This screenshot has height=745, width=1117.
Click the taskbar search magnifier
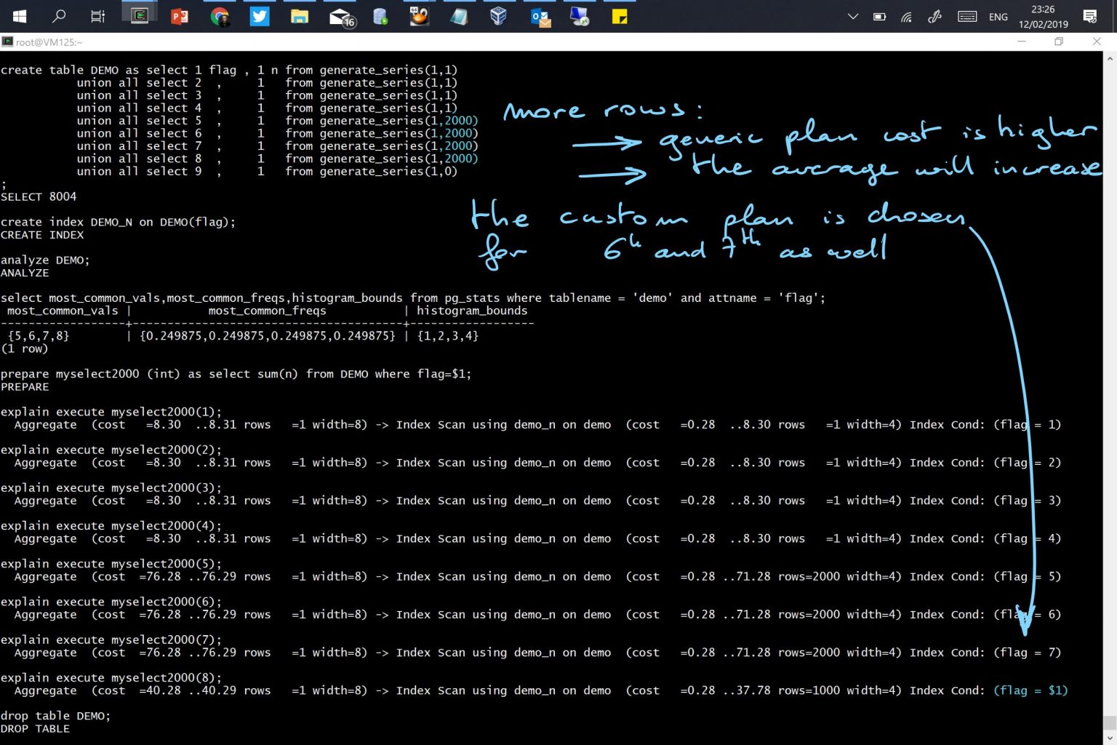[x=59, y=16]
